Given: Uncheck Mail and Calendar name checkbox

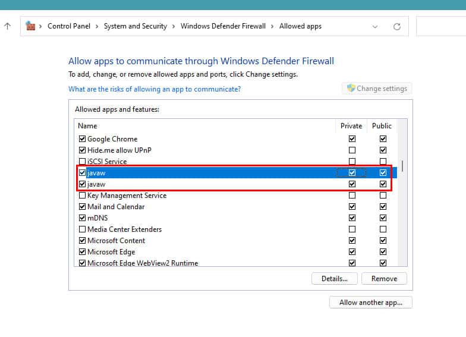Looking at the screenshot, I should 82,207.
